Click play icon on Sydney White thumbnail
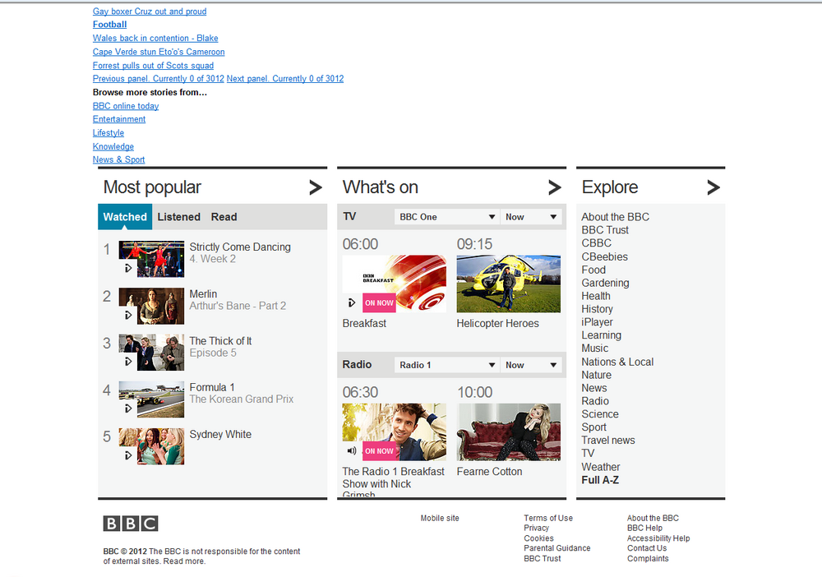Image resolution: width=822 pixels, height=577 pixels. pyautogui.click(x=128, y=455)
